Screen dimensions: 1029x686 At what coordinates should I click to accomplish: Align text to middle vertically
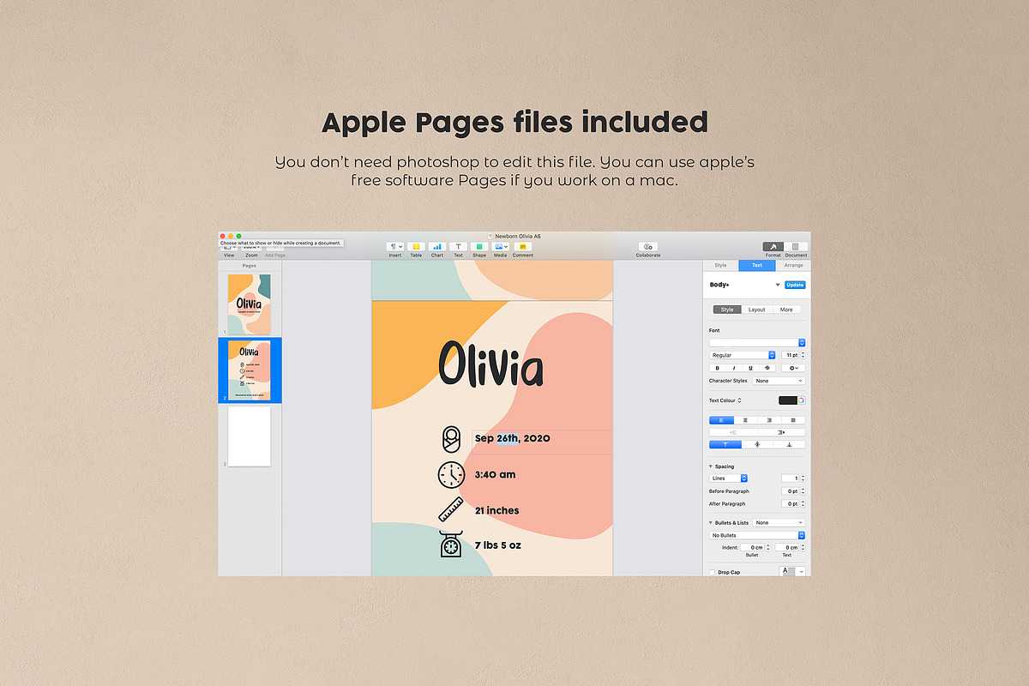pos(757,444)
